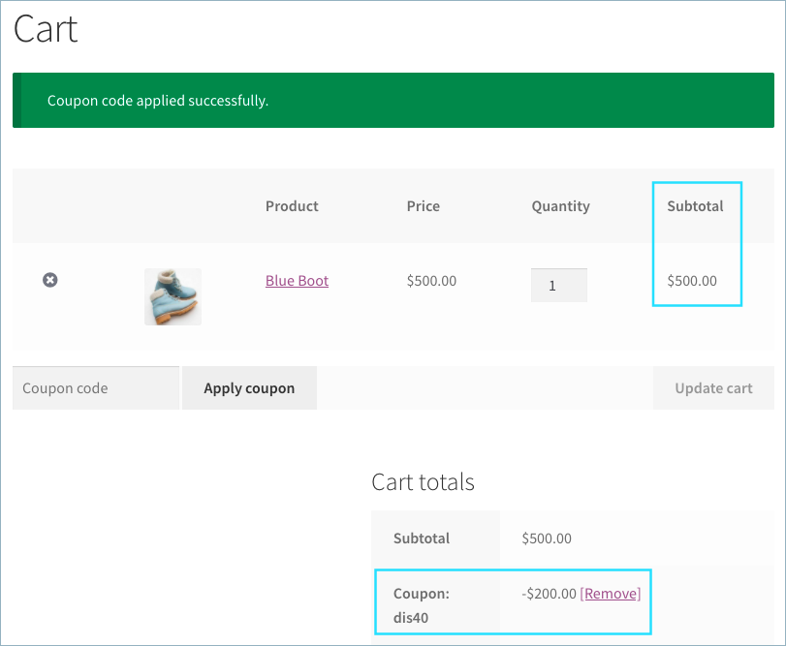Click the Price column header
786x646 pixels.
[x=424, y=206]
